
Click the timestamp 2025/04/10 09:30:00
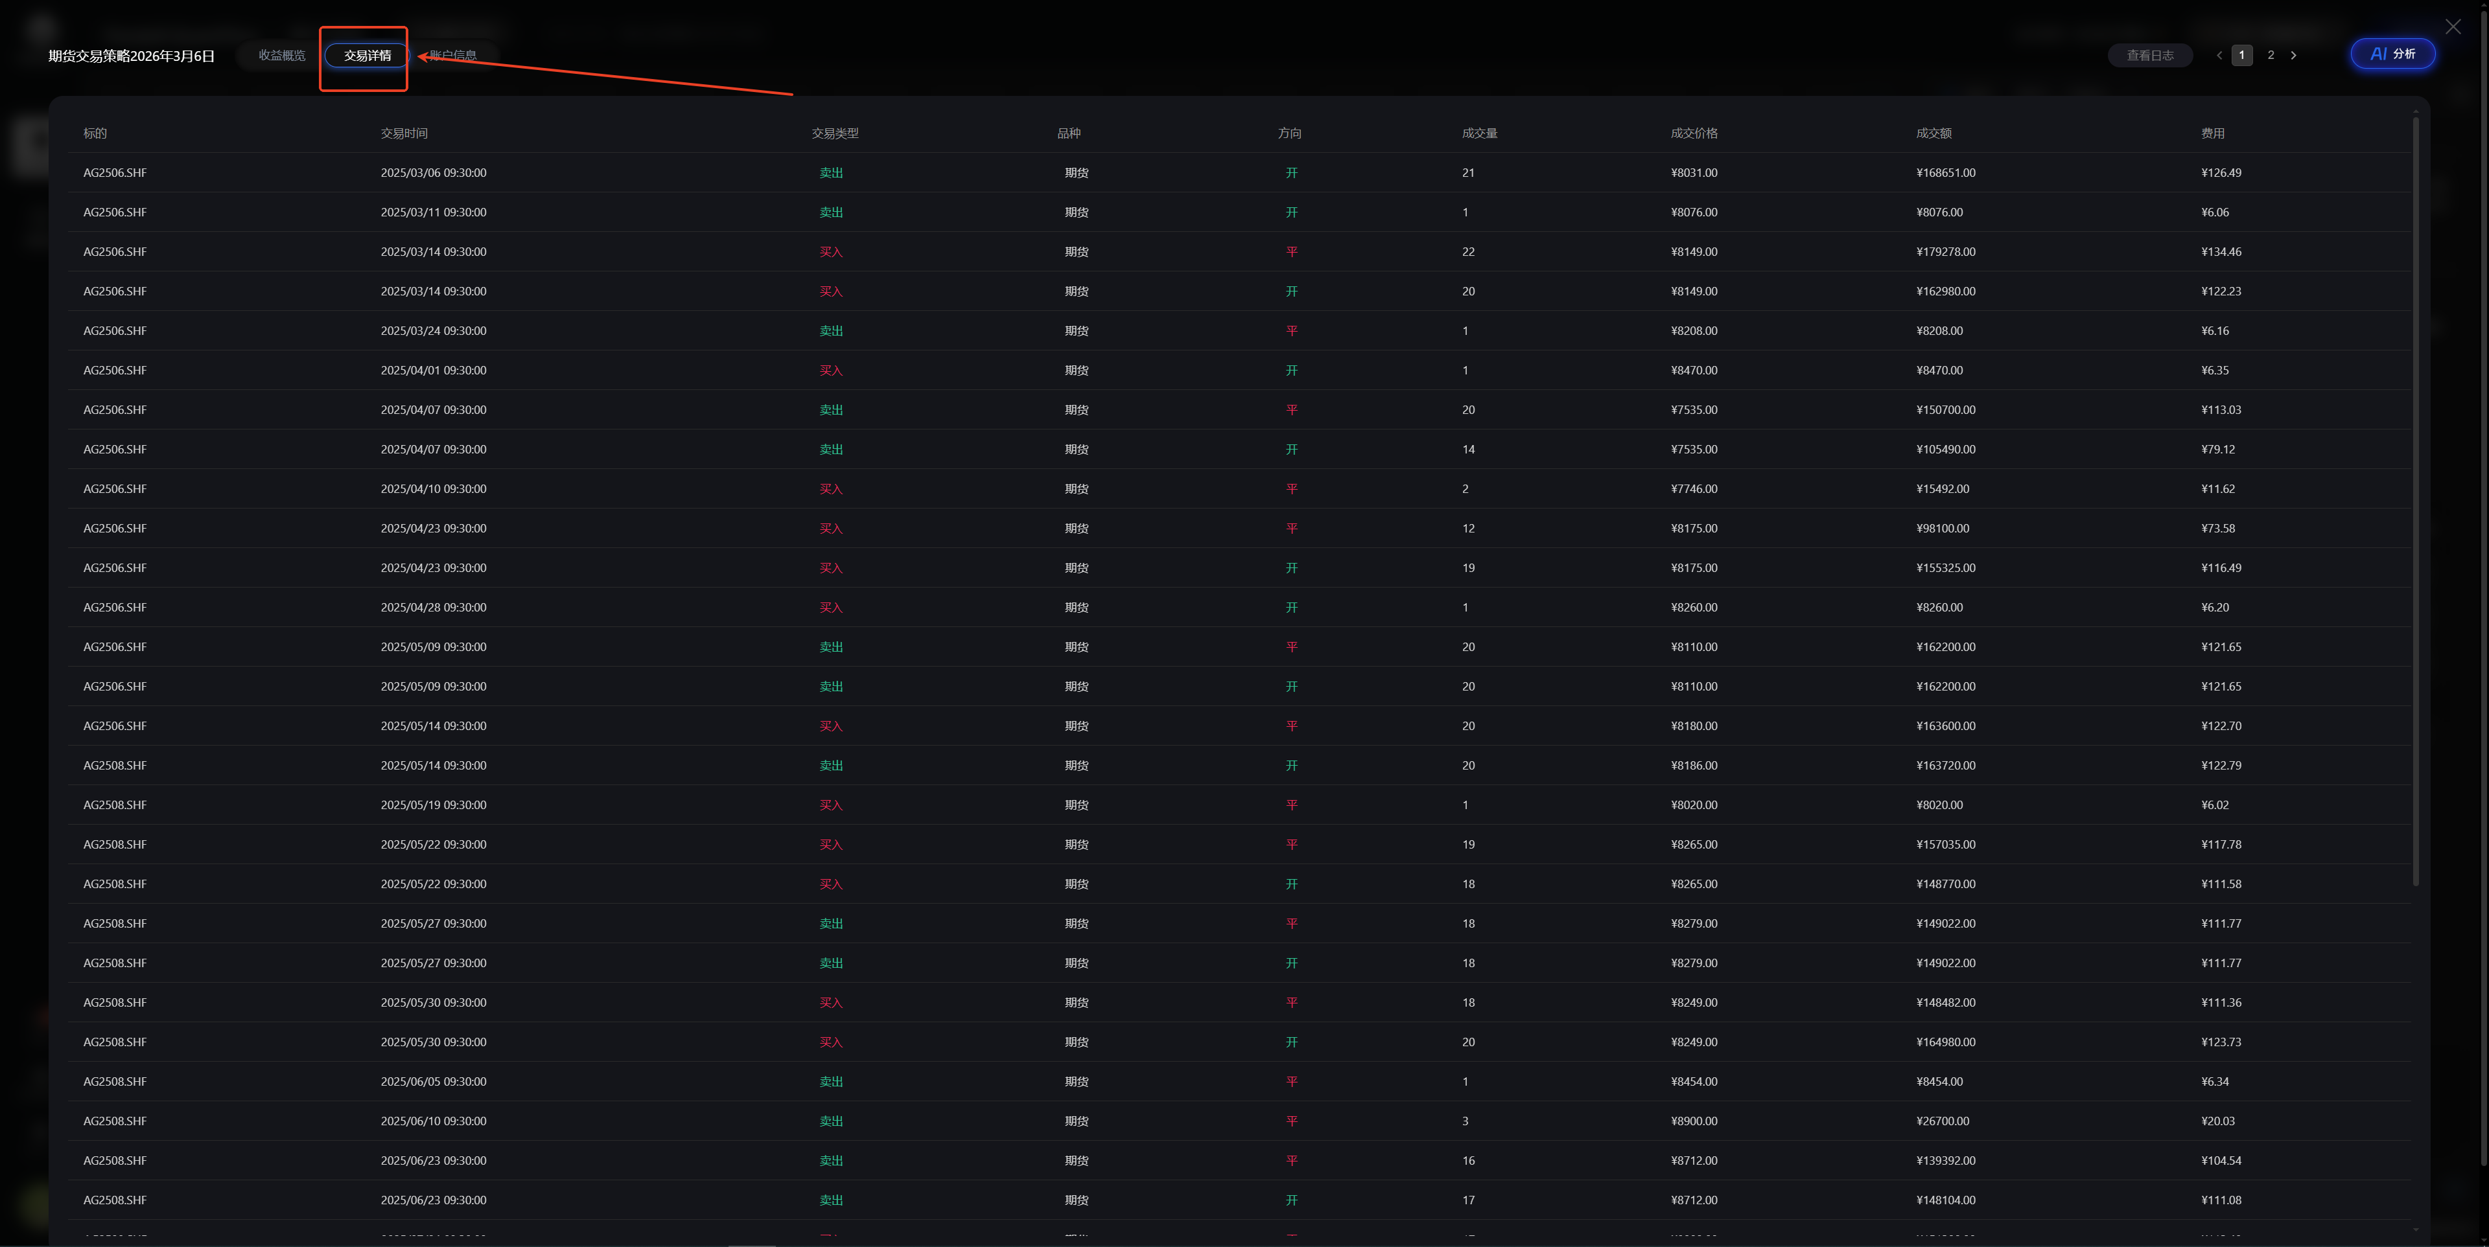(434, 488)
